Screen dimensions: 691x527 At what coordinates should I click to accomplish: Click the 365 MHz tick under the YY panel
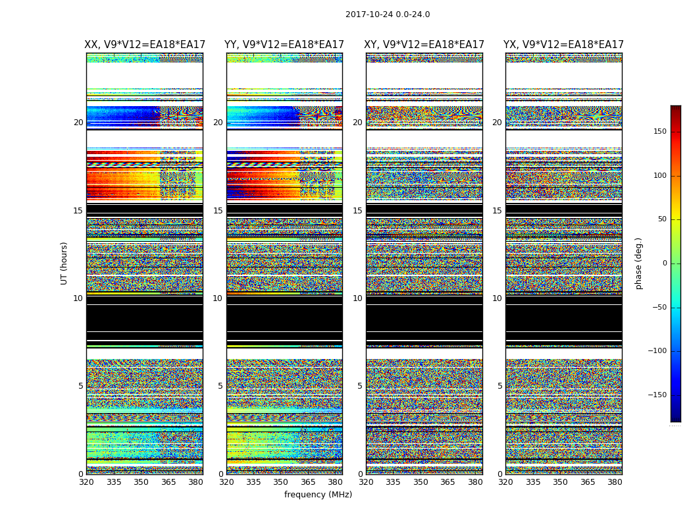click(x=308, y=482)
